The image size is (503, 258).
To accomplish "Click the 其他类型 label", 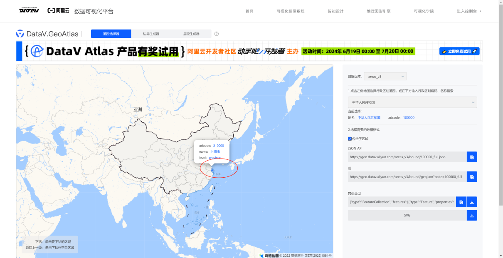I will (x=354, y=193).
